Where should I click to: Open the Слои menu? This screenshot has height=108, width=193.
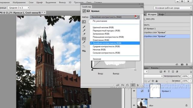[31, 2]
